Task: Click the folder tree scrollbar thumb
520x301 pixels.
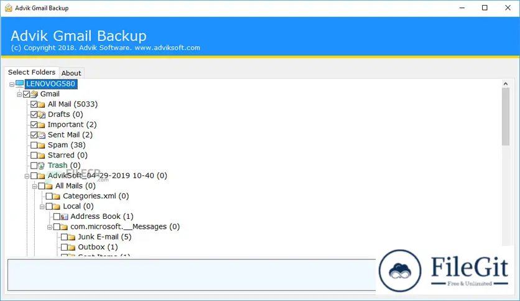Action: click(506, 117)
